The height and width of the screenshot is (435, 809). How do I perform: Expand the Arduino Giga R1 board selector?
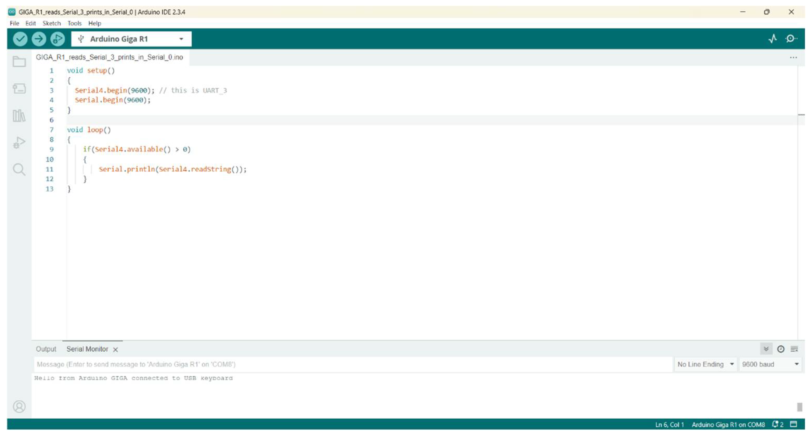[131, 39]
